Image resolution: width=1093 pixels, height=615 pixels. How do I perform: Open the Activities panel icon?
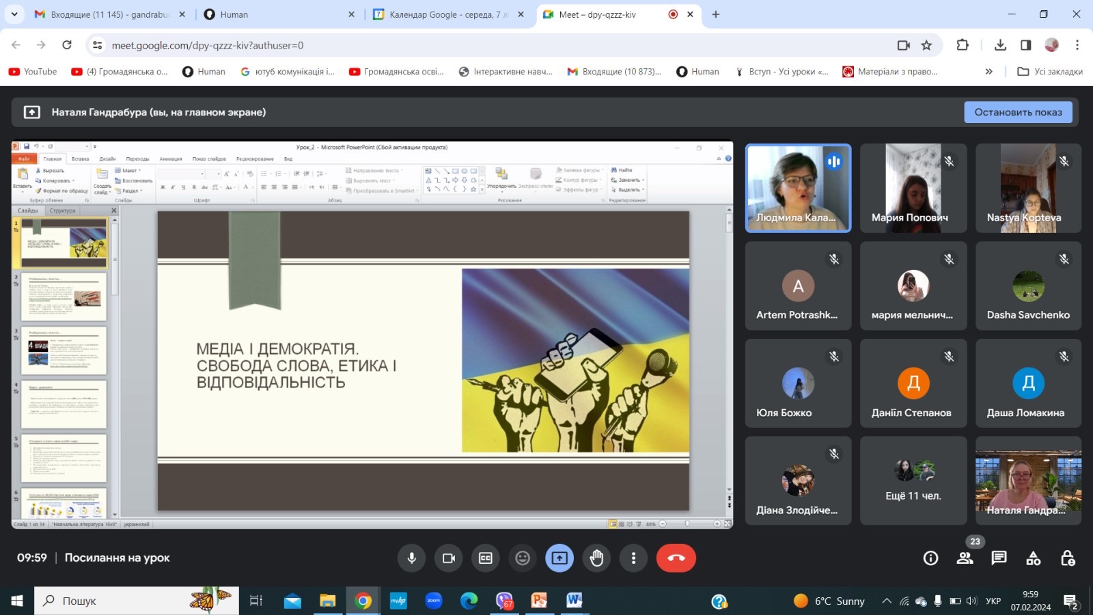click(1034, 558)
